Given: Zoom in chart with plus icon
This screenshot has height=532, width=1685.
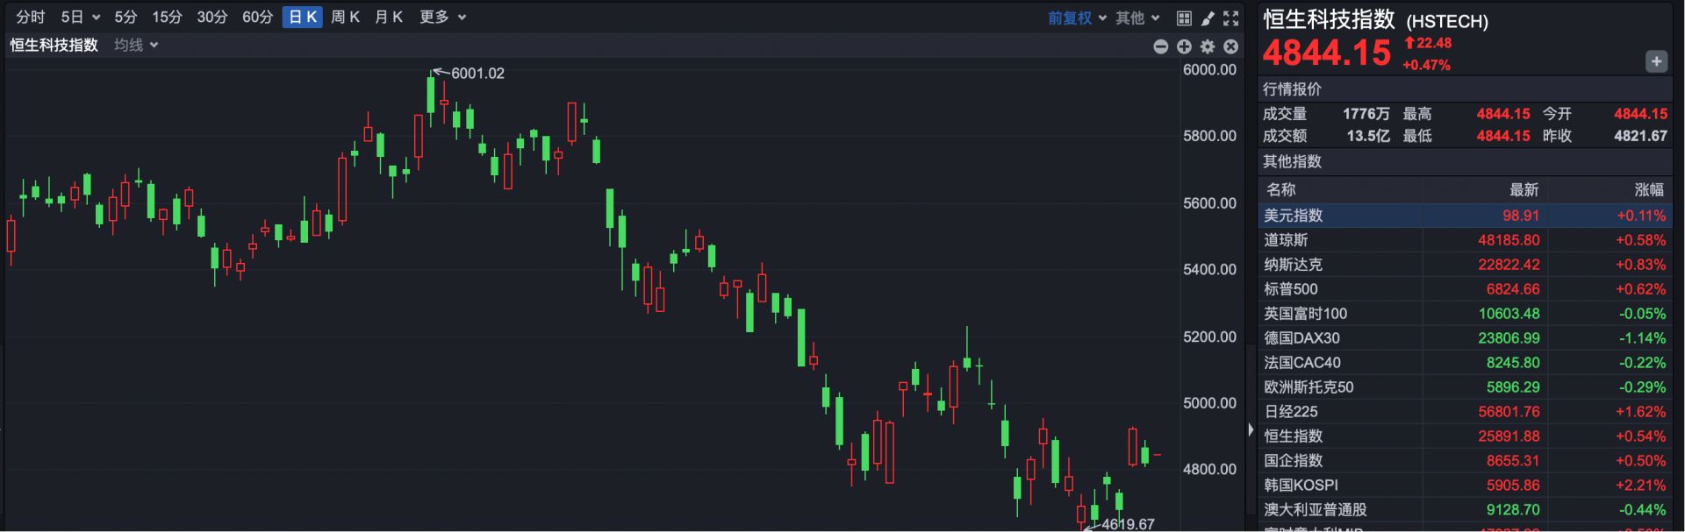Looking at the screenshot, I should coord(1184,46).
